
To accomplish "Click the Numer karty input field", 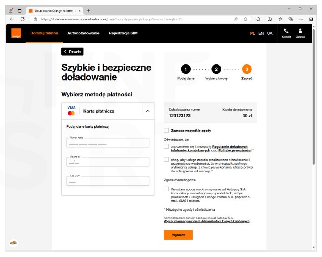I will (108, 143).
